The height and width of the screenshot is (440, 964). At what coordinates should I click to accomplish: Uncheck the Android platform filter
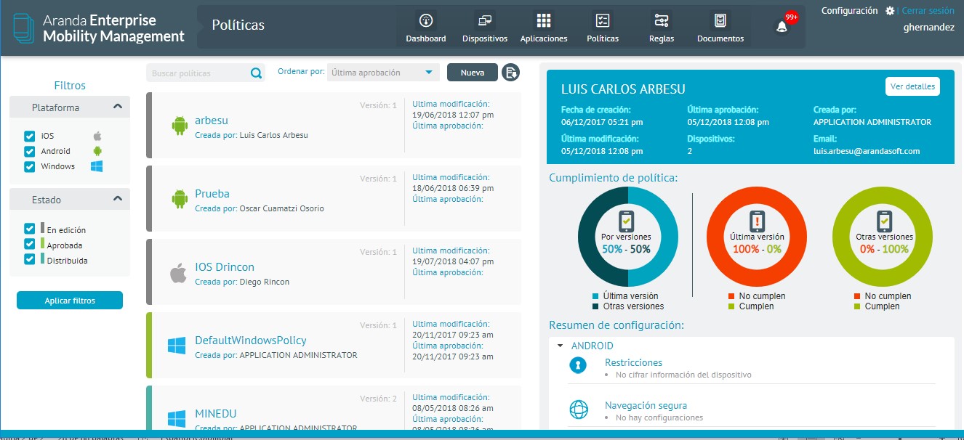tap(30, 151)
